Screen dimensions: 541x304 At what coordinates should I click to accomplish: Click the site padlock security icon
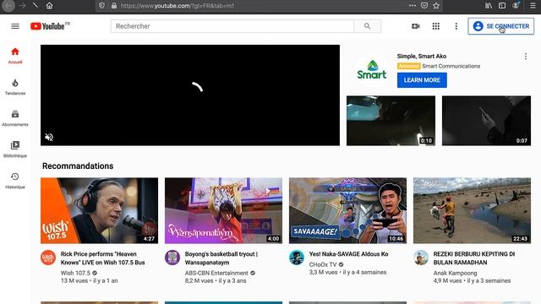[x=114, y=6]
